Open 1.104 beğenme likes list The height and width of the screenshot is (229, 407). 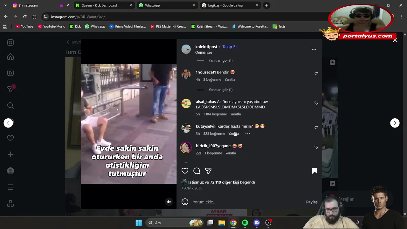[215, 114]
